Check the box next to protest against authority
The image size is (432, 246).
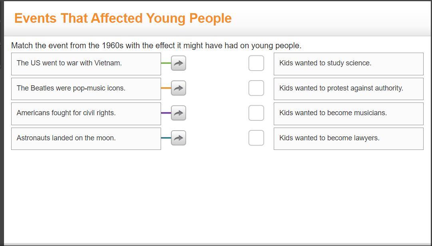click(256, 88)
